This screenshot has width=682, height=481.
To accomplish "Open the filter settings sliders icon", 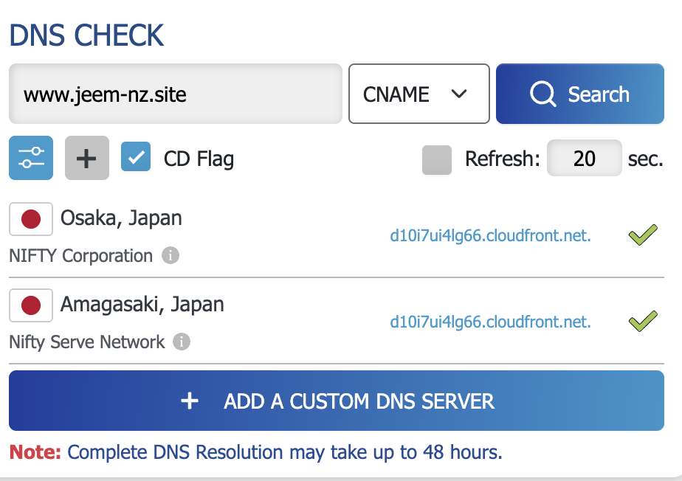I will [31, 158].
